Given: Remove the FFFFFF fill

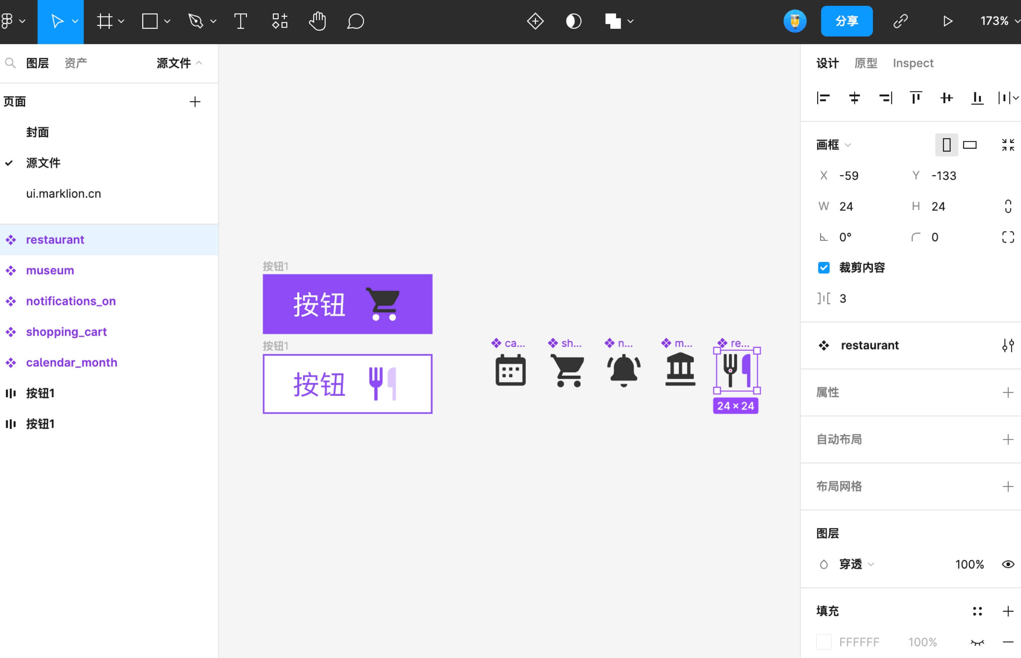Looking at the screenshot, I should (x=1008, y=642).
